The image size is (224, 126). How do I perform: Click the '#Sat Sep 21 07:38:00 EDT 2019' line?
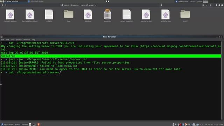[24, 53]
